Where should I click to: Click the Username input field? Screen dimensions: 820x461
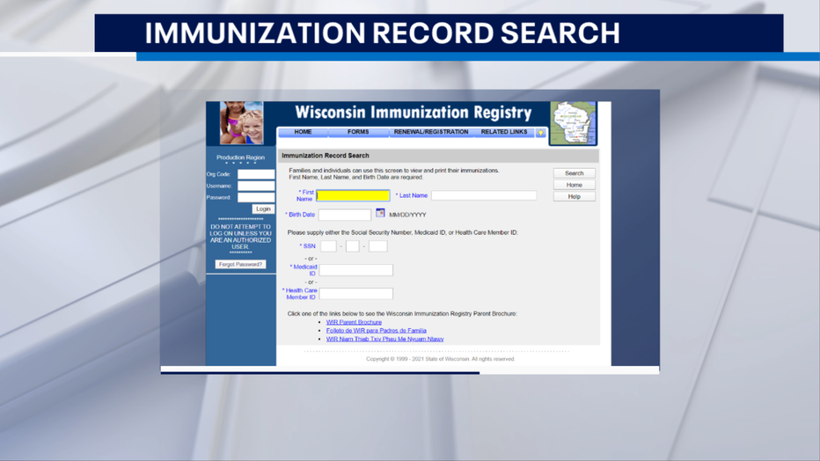point(256,186)
